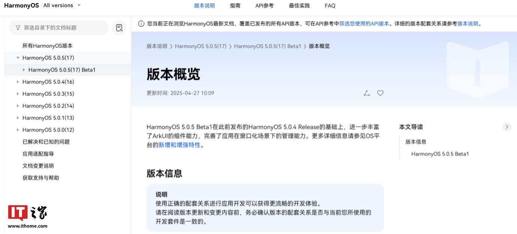
Task: Click the info icon in notice banner
Action: (x=141, y=24)
